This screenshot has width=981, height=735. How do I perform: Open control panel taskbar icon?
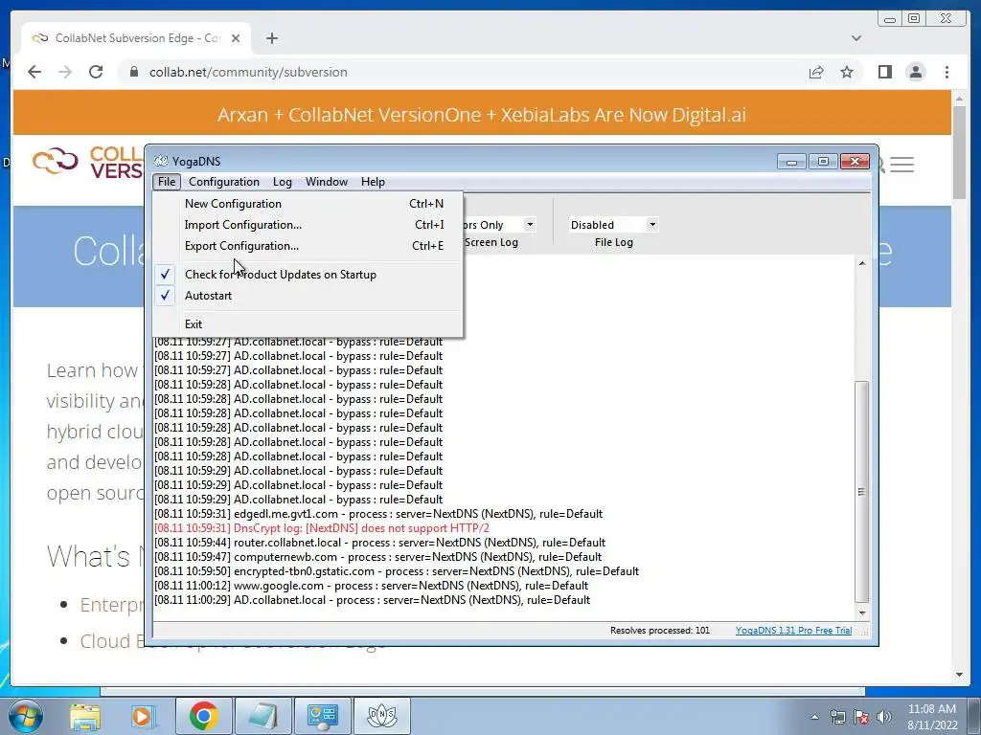[x=322, y=716]
